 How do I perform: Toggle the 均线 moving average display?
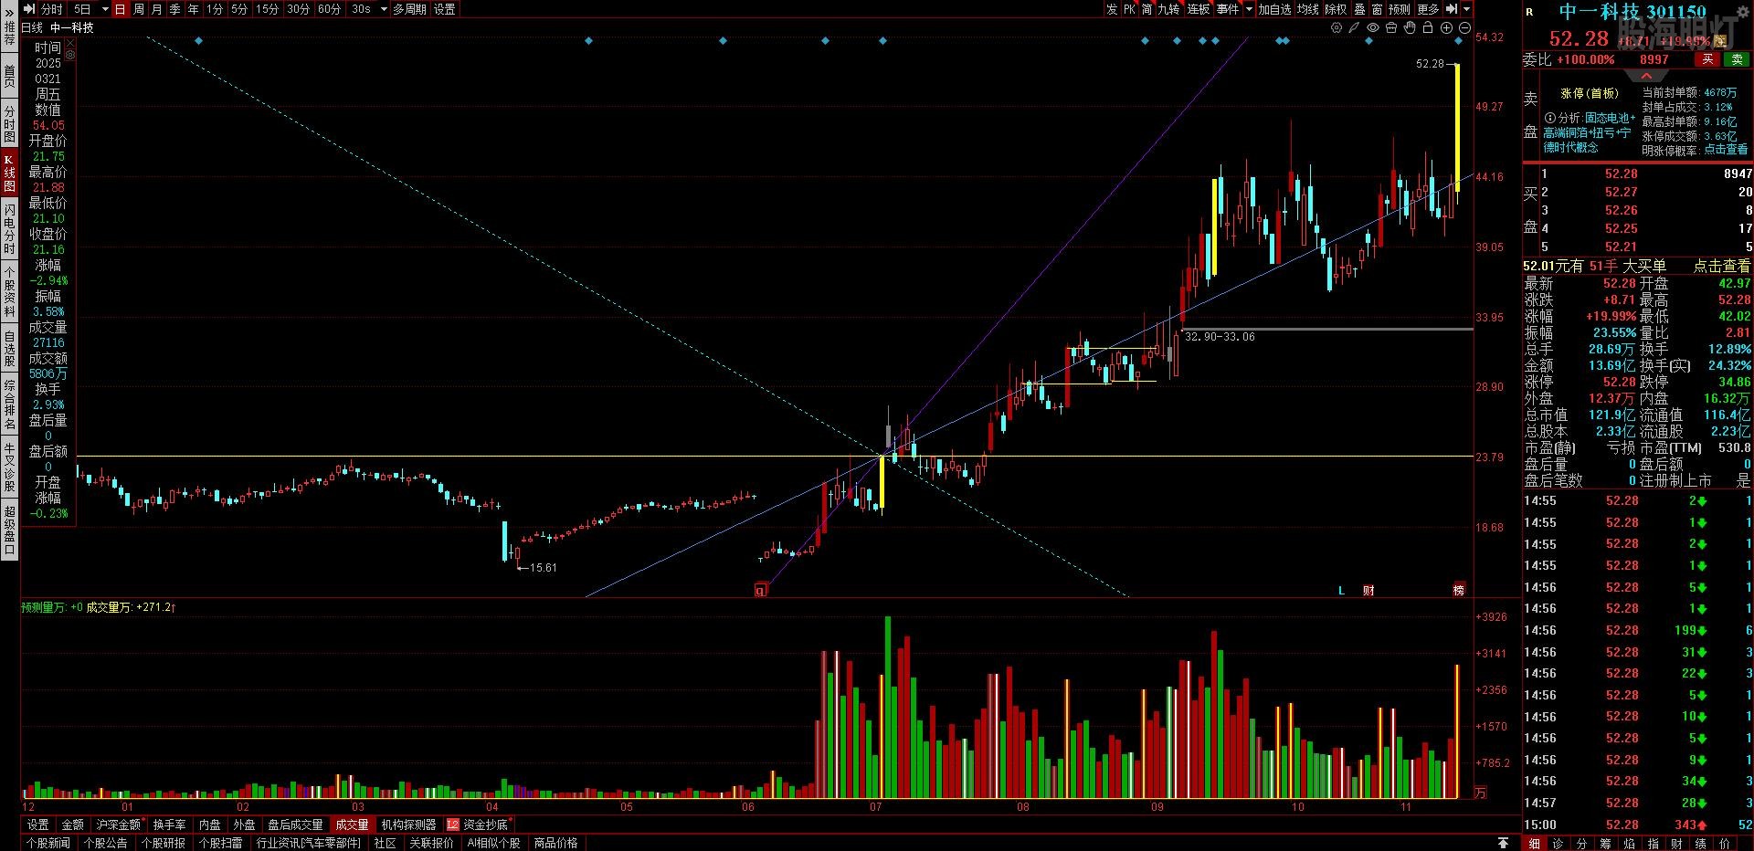coord(1308,9)
